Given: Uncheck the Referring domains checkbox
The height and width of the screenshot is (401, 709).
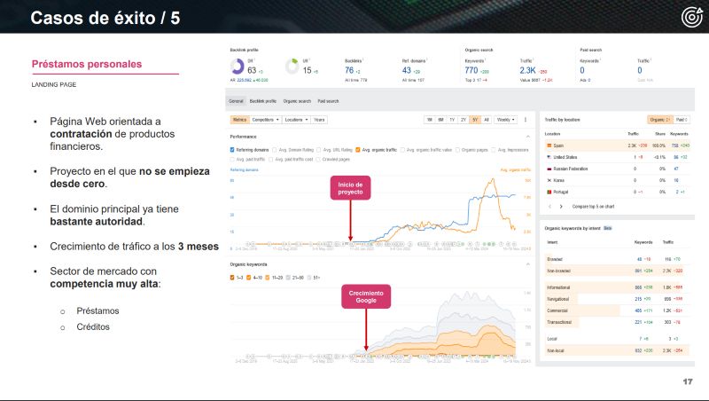Looking at the screenshot, I should click(x=233, y=150).
